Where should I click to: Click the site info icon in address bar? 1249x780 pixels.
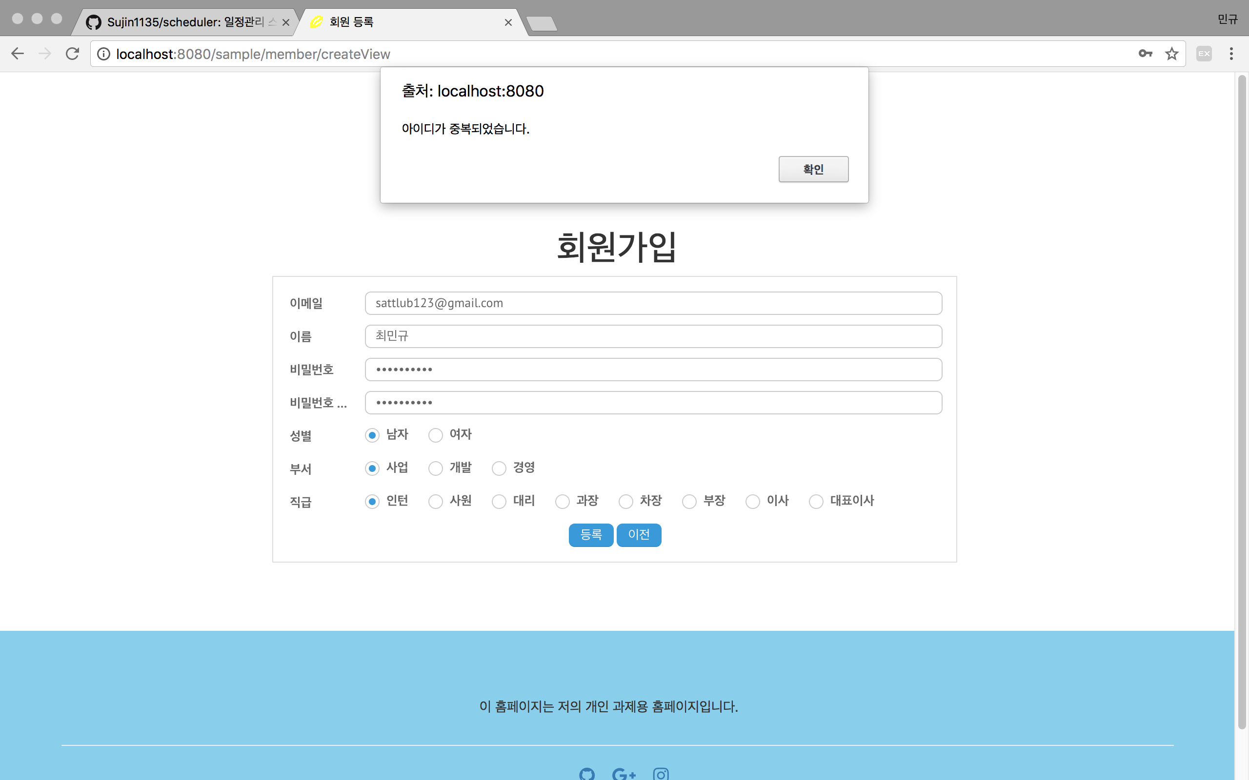pyautogui.click(x=104, y=54)
